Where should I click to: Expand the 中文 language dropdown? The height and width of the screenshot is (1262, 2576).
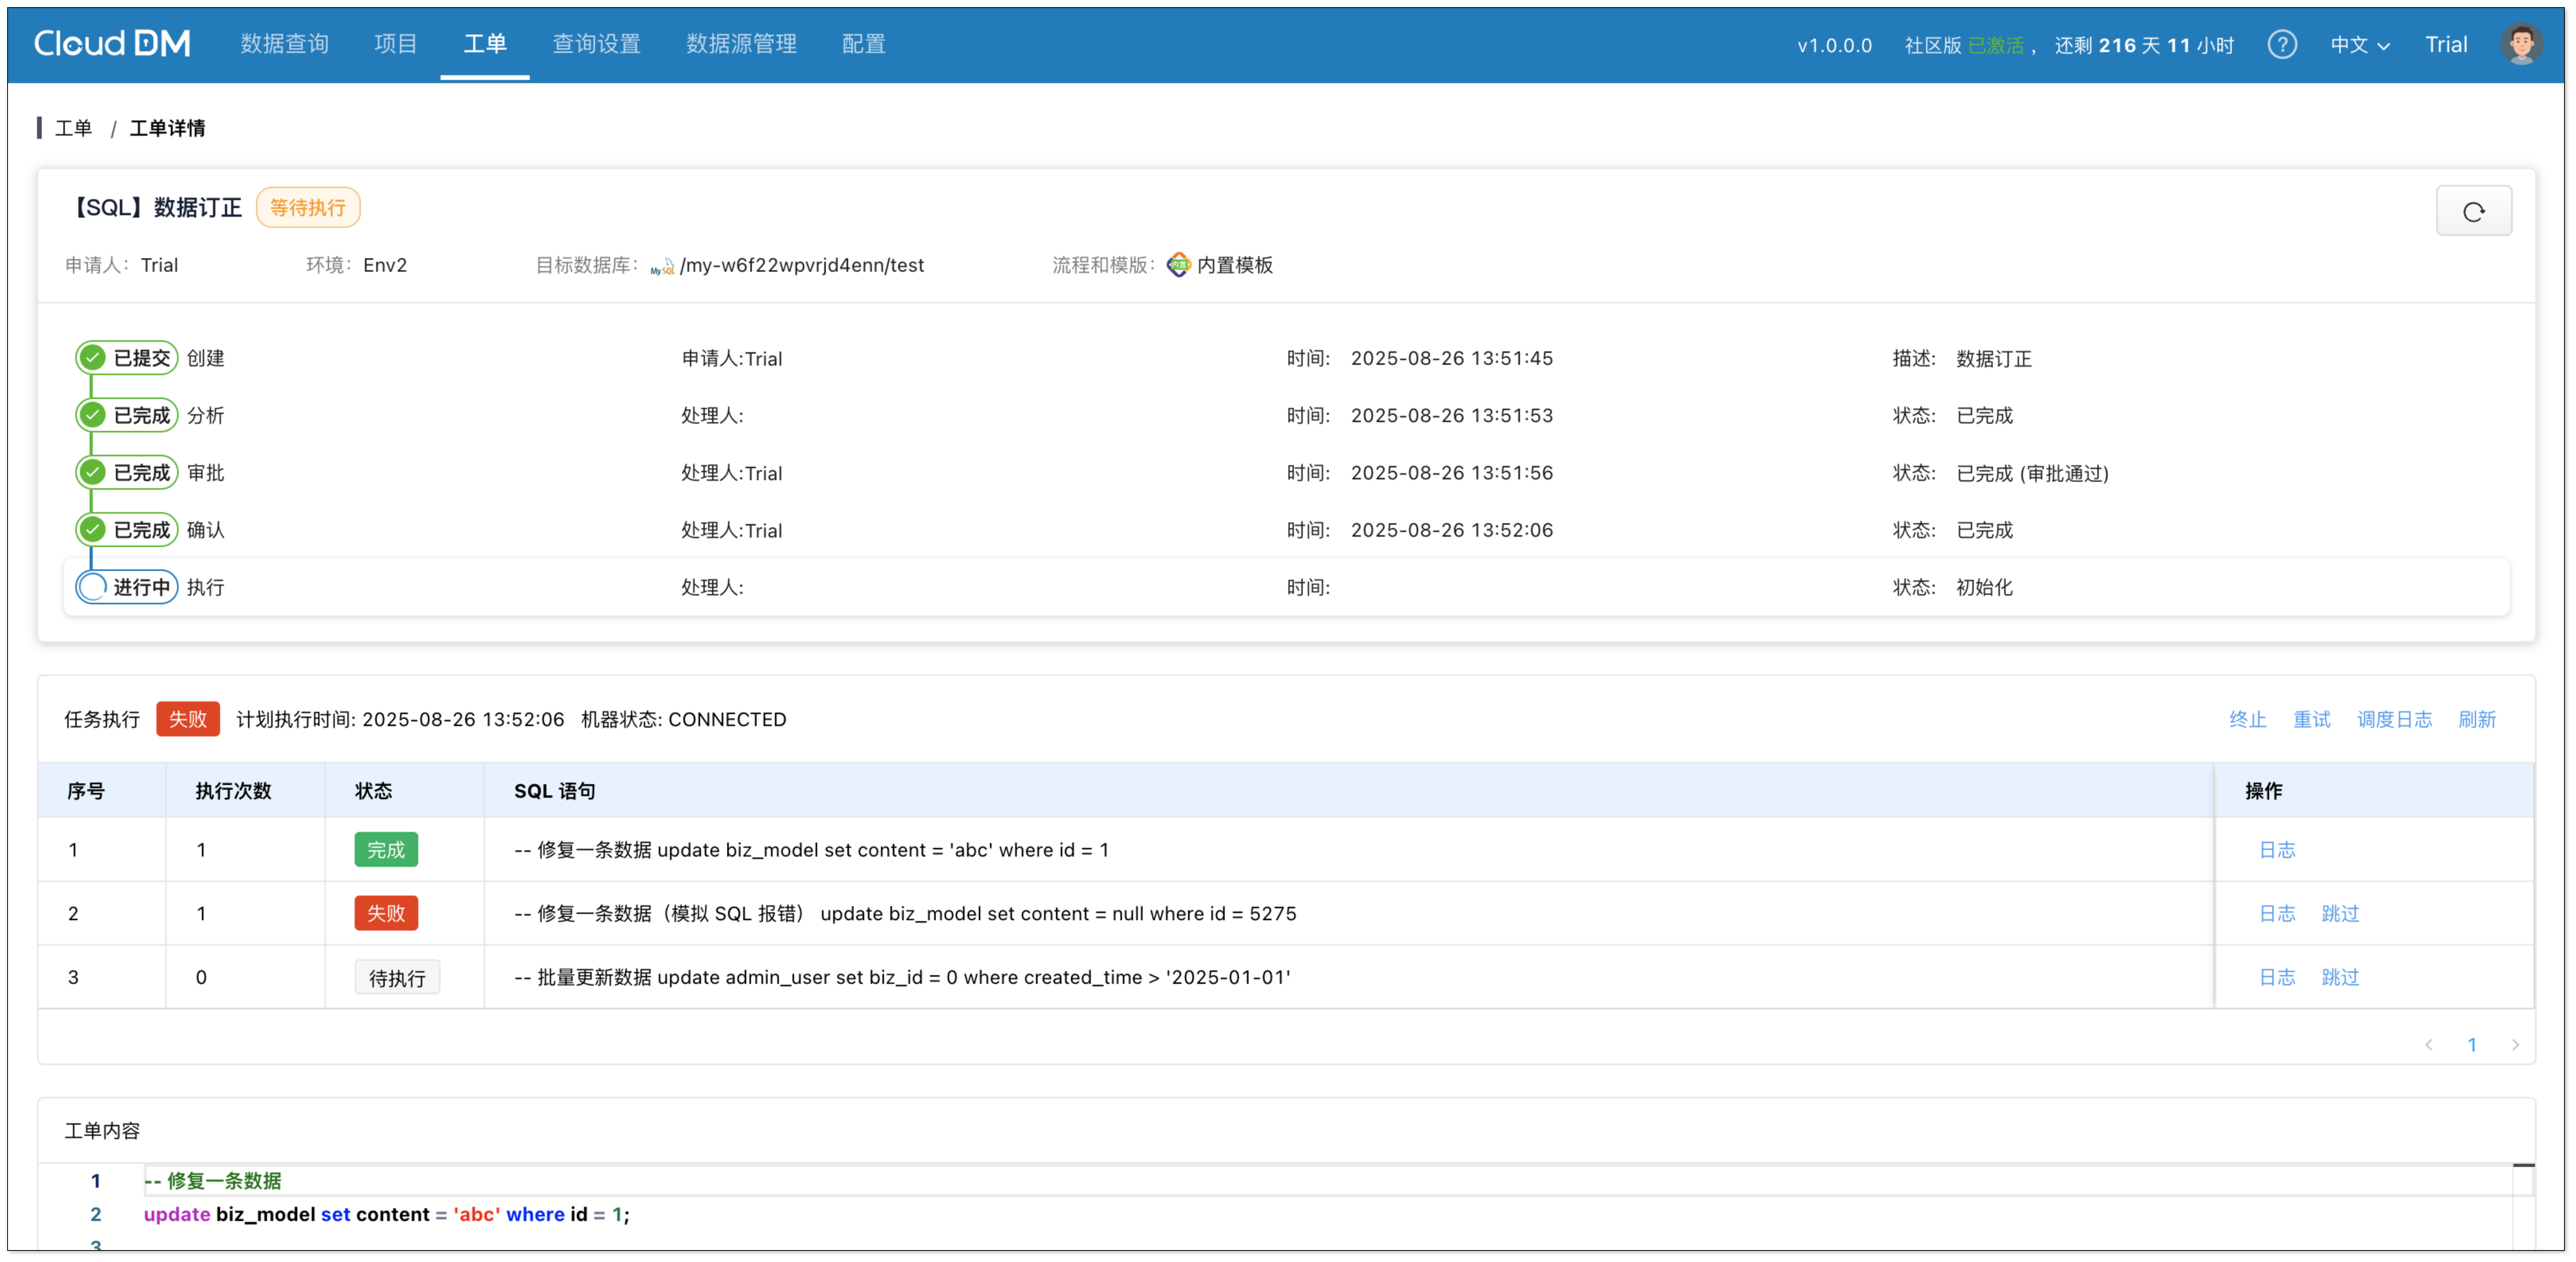(2359, 45)
